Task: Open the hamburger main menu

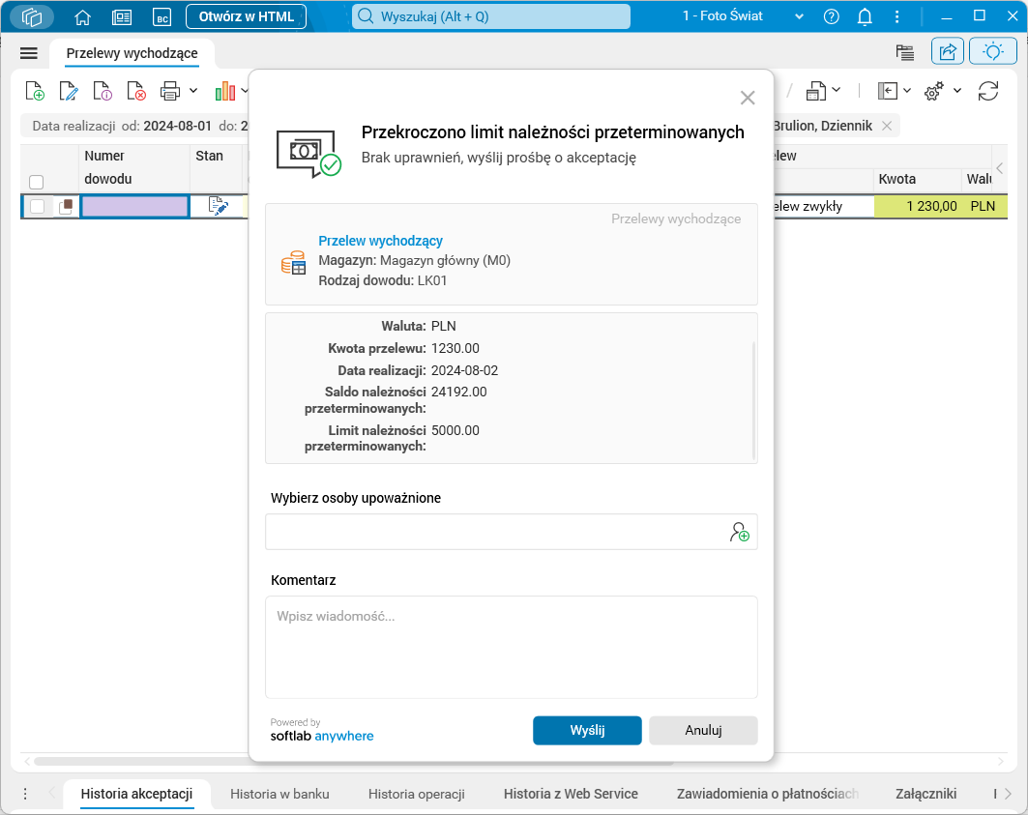Action: click(29, 53)
